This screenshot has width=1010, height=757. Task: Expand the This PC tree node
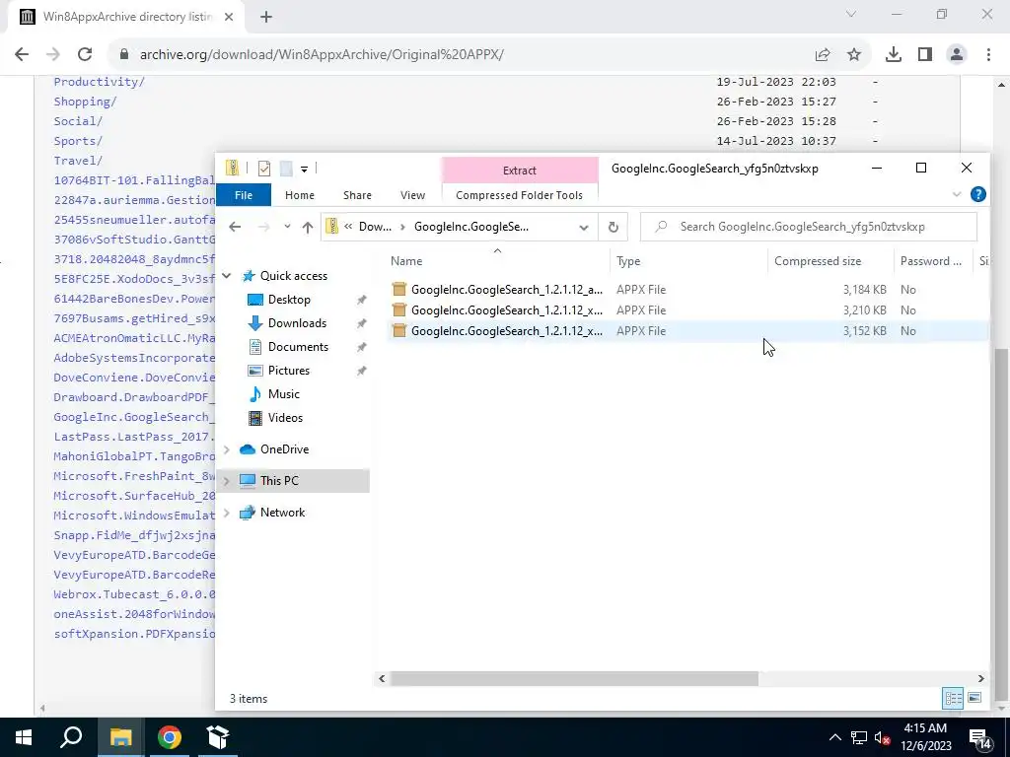[227, 481]
